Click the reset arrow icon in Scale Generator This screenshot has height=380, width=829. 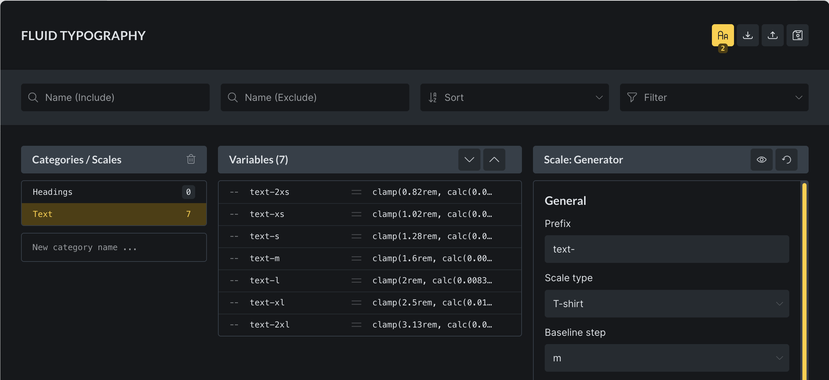(787, 160)
